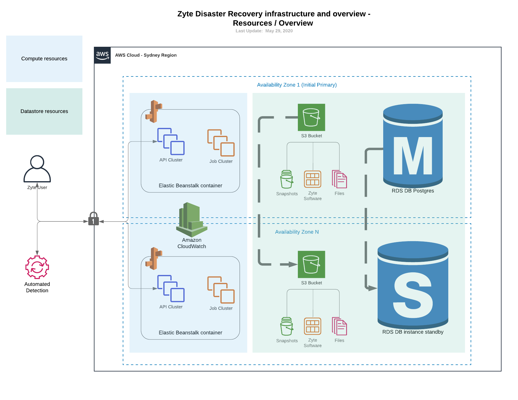This screenshot has height=400, width=518.
Task: Select the Job Cluster shape in the bottom container
Action: (221, 290)
